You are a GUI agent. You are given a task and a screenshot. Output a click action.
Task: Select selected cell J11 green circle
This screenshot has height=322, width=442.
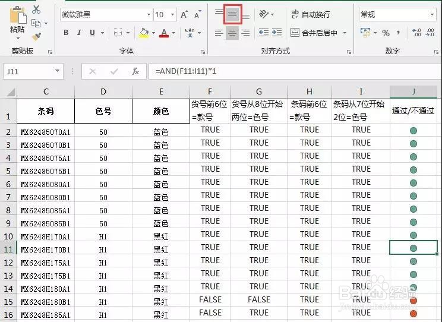pyautogui.click(x=413, y=248)
